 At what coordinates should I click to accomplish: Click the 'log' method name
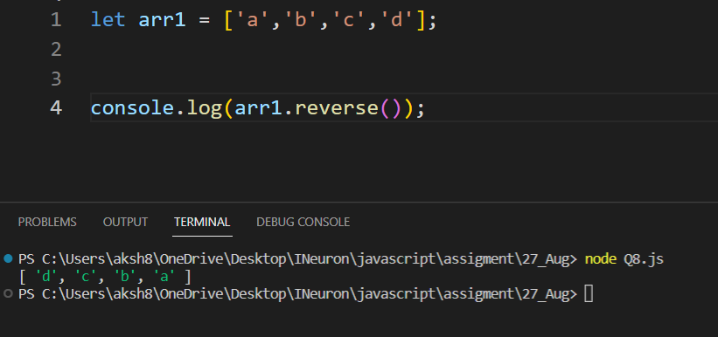(x=205, y=109)
